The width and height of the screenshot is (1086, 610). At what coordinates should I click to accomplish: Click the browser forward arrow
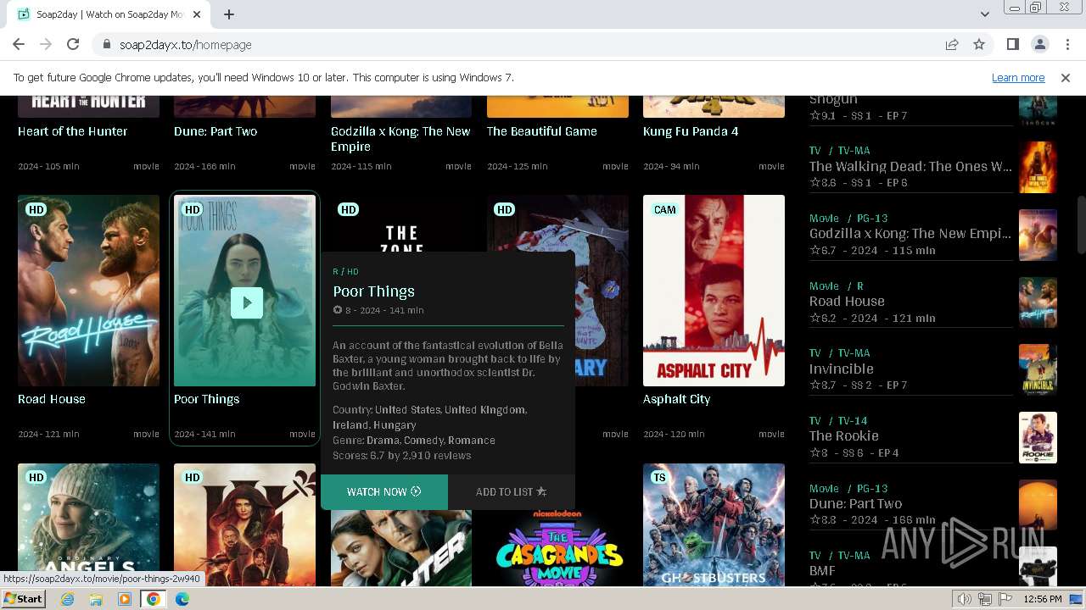tap(46, 45)
